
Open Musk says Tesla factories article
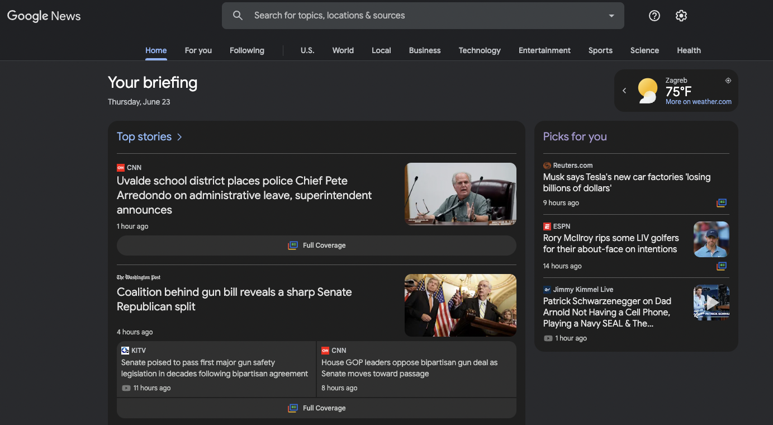(627, 182)
